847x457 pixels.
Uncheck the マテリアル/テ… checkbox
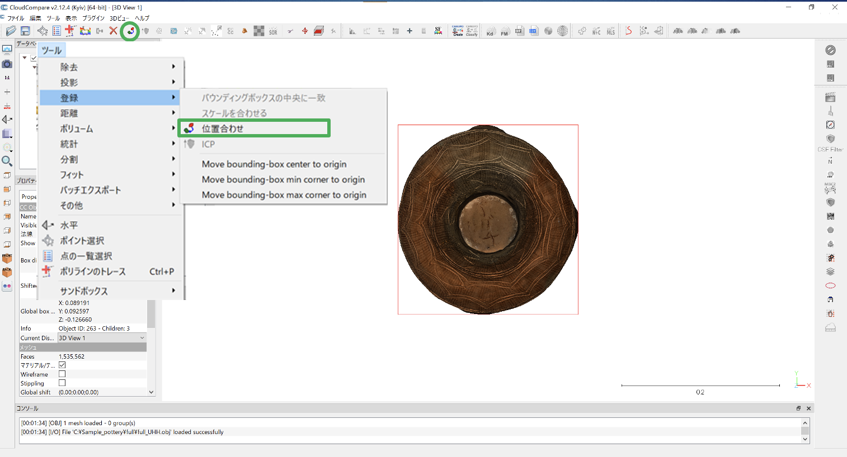[x=62, y=365]
